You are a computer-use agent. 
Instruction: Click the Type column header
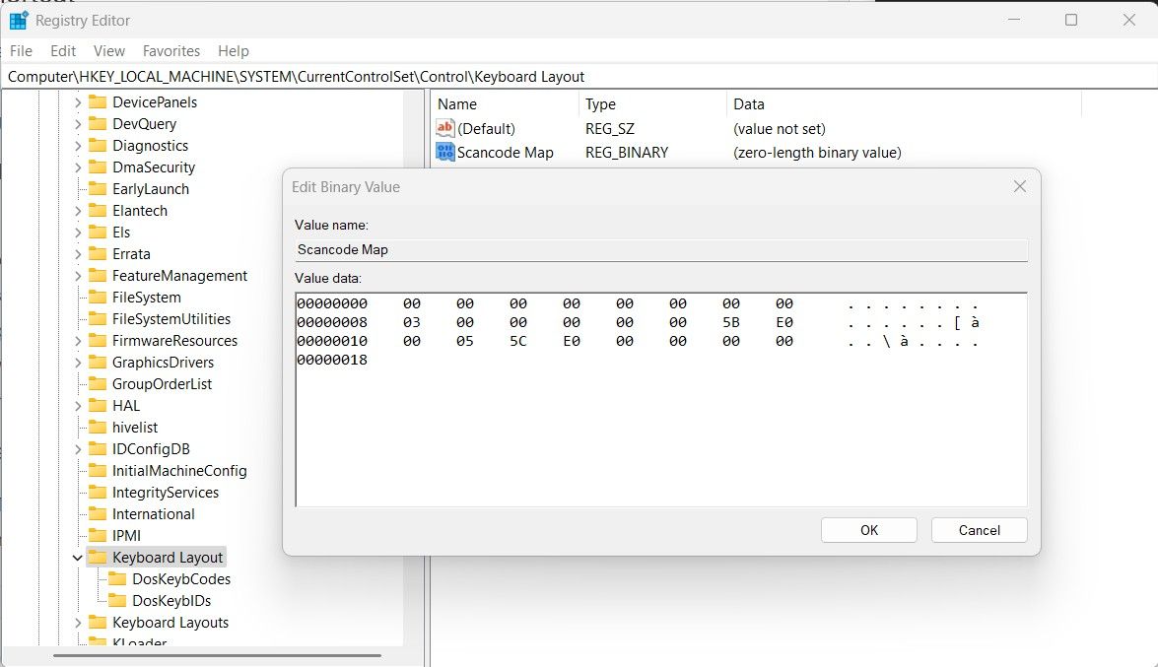(652, 104)
